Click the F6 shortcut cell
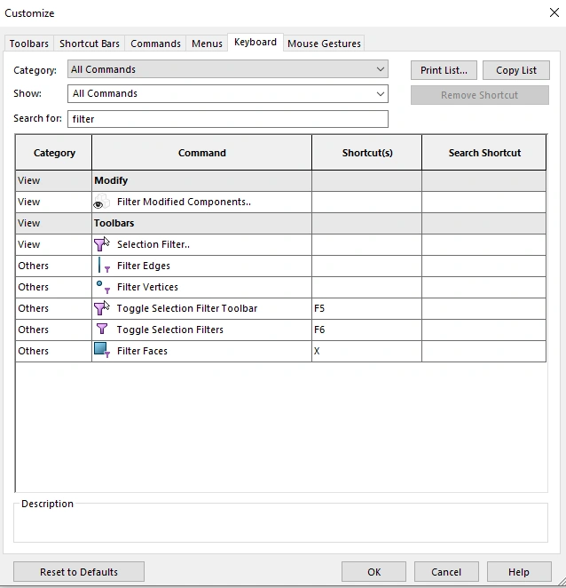The height and width of the screenshot is (588, 566). pyautogui.click(x=366, y=330)
